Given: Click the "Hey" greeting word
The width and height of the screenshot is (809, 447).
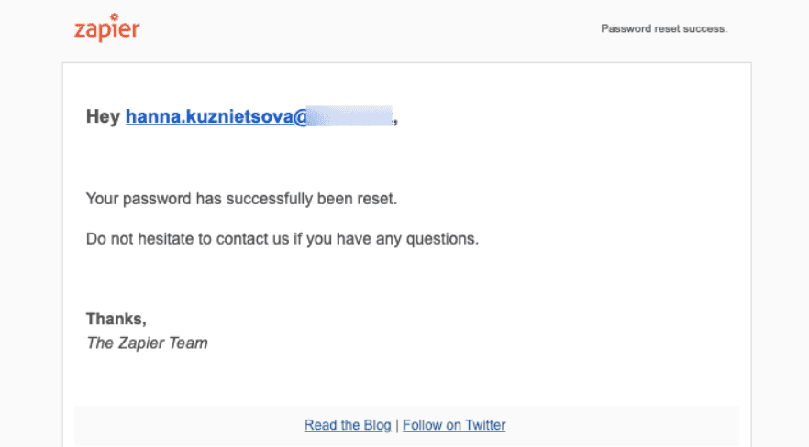Looking at the screenshot, I should tap(103, 117).
